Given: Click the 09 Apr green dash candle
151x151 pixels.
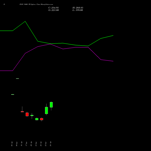Looking at the screenshot, I should click(18, 79).
